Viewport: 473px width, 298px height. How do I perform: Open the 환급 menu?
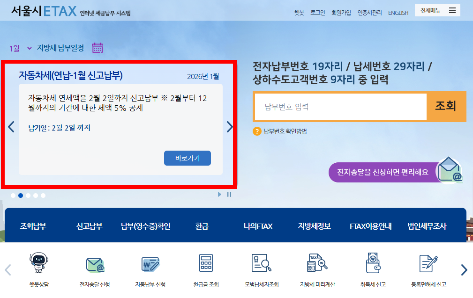(202, 226)
